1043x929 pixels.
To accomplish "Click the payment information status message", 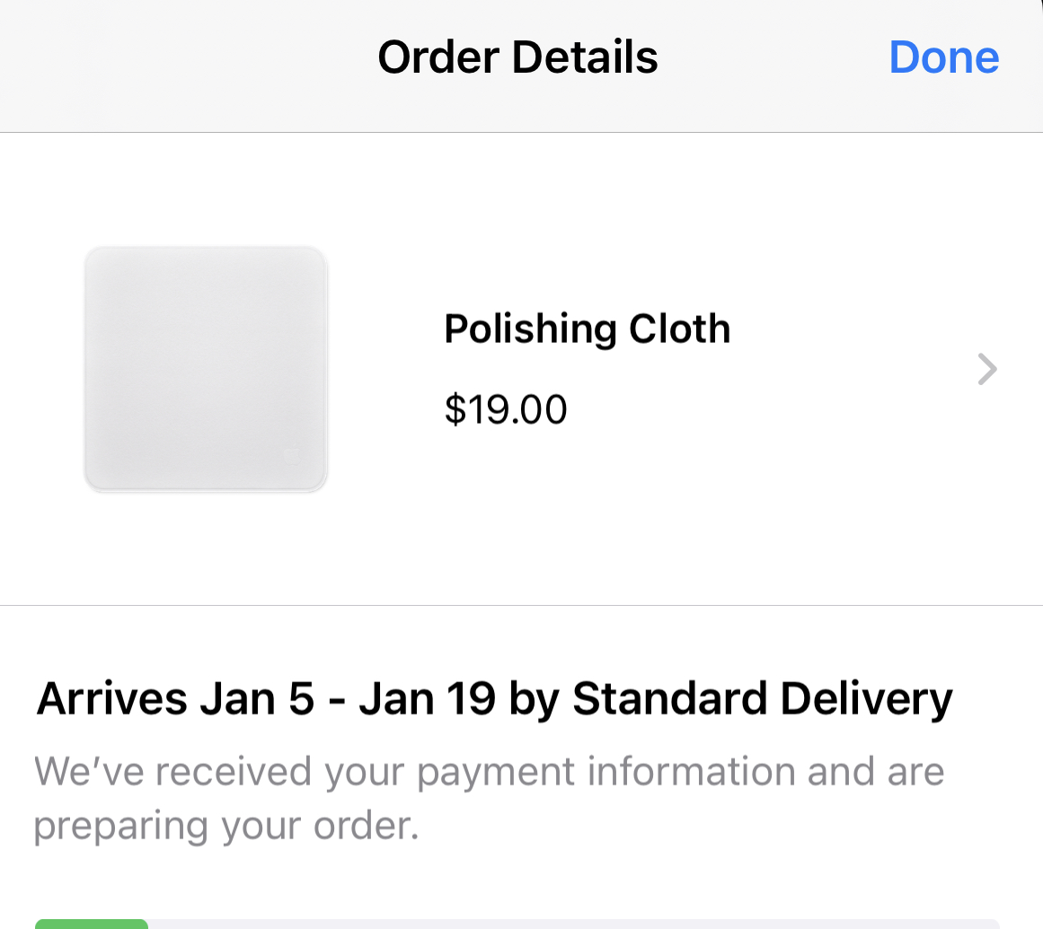I will tap(489, 771).
